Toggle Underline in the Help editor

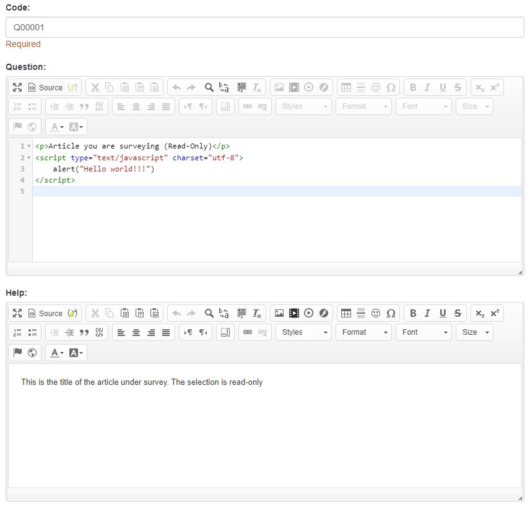click(x=443, y=313)
